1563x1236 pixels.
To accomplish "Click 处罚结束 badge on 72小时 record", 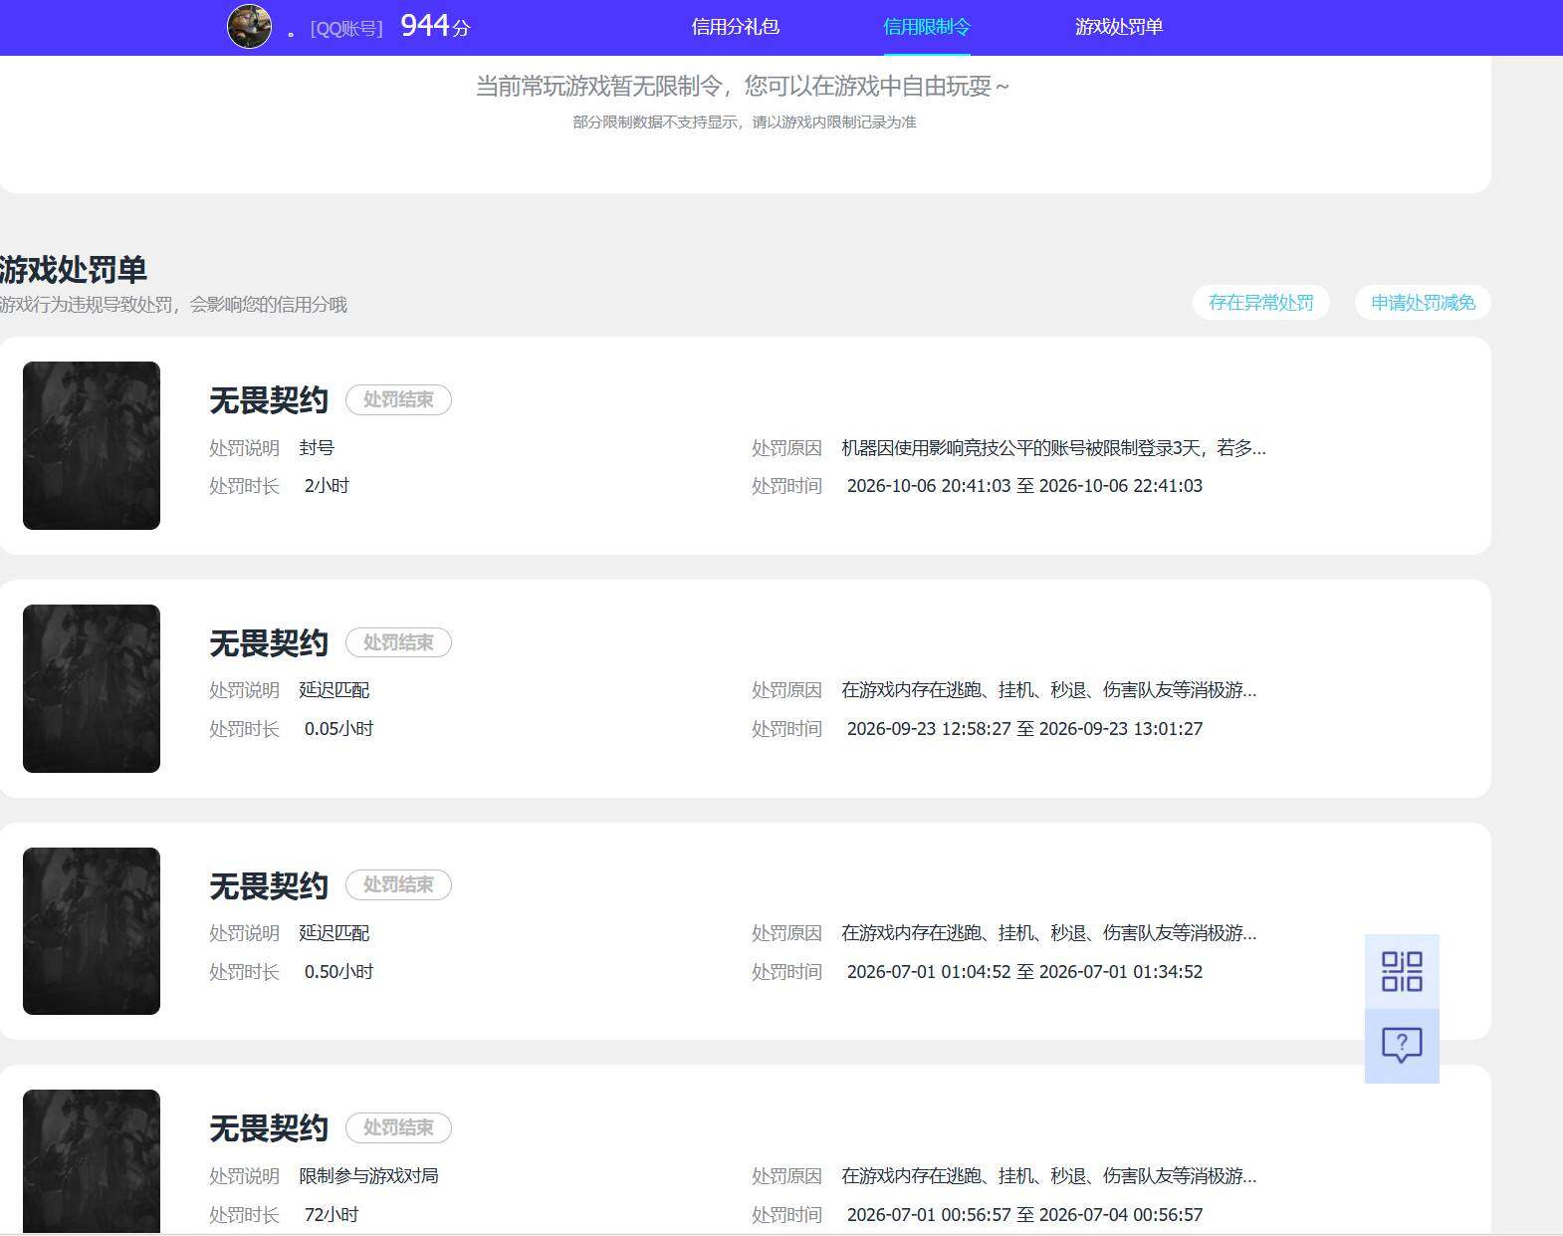I will click(x=398, y=1127).
